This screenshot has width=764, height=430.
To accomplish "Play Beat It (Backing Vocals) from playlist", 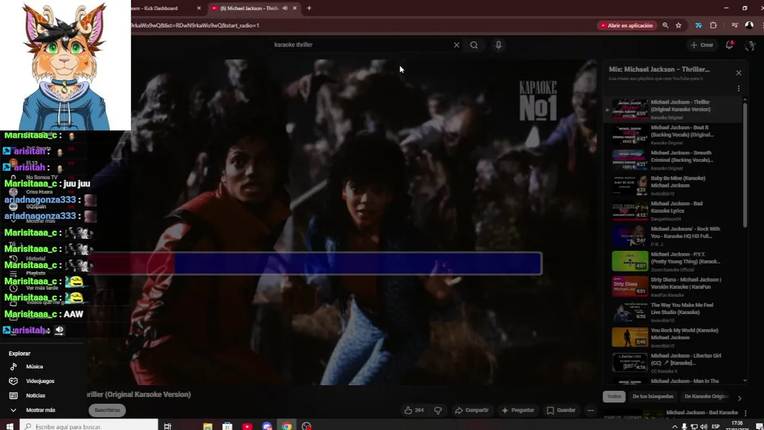I will [x=673, y=135].
